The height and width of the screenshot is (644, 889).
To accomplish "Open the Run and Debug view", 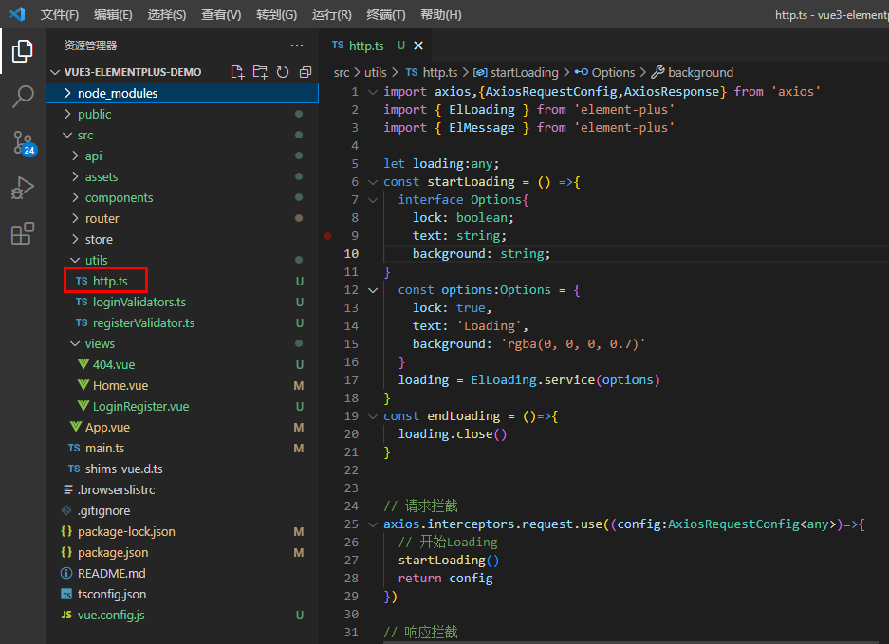I will (23, 188).
